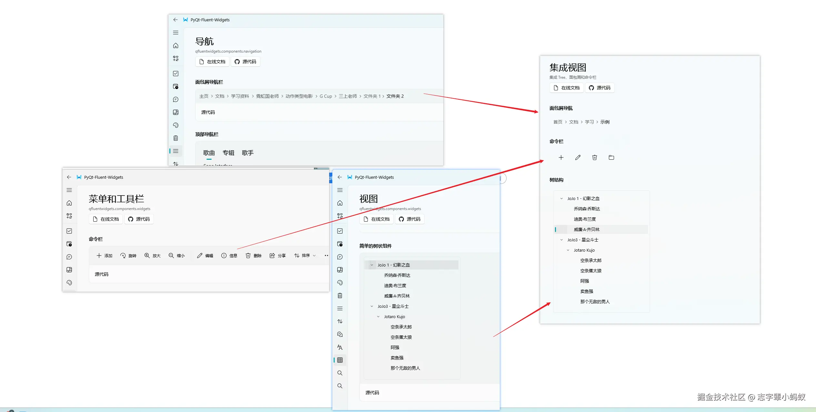
Task: Collapse the JoJo 1 - 幻影之血 node in 视图 window
Action: click(372, 265)
